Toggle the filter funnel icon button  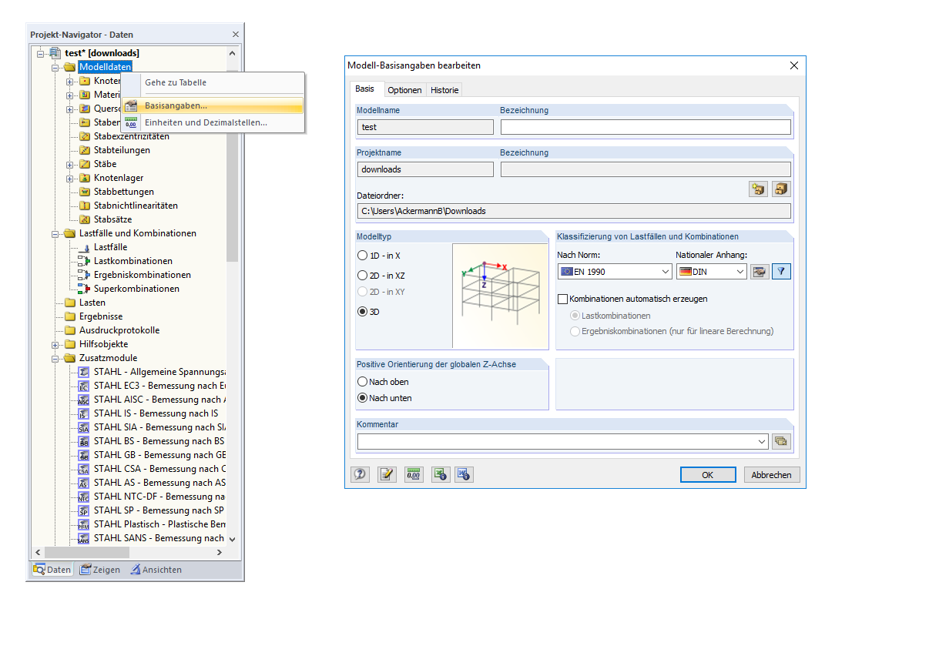point(781,271)
